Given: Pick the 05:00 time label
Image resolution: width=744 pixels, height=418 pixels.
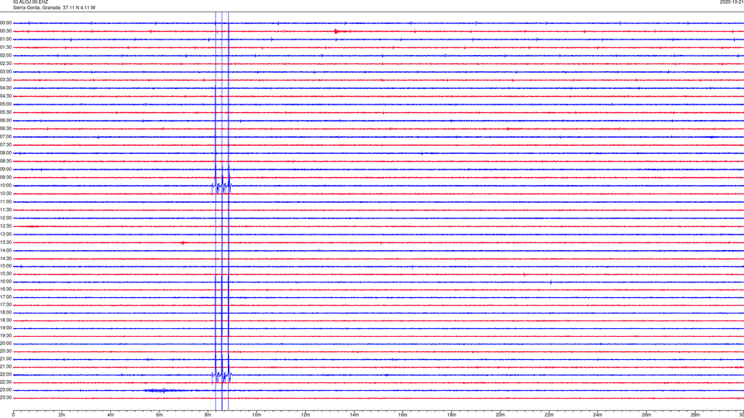Looking at the screenshot, I should pos(6,104).
